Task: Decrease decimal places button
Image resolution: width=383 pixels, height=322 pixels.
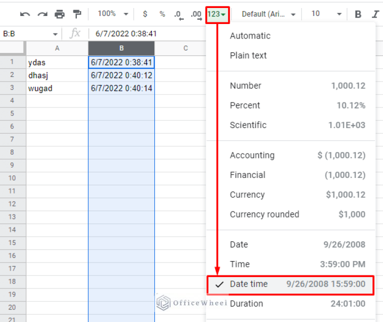Action: coord(178,14)
